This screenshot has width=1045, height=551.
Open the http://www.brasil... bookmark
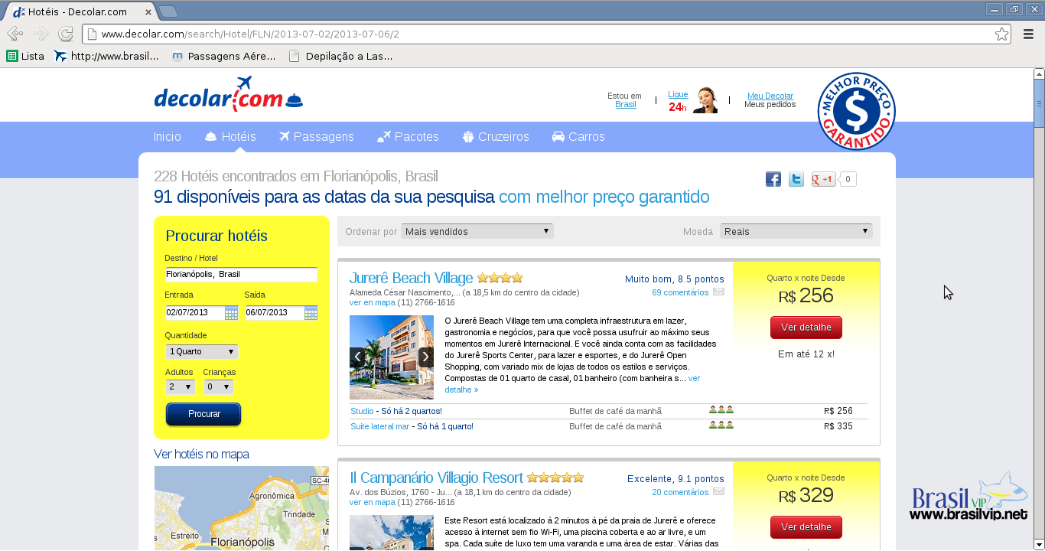[x=106, y=56]
